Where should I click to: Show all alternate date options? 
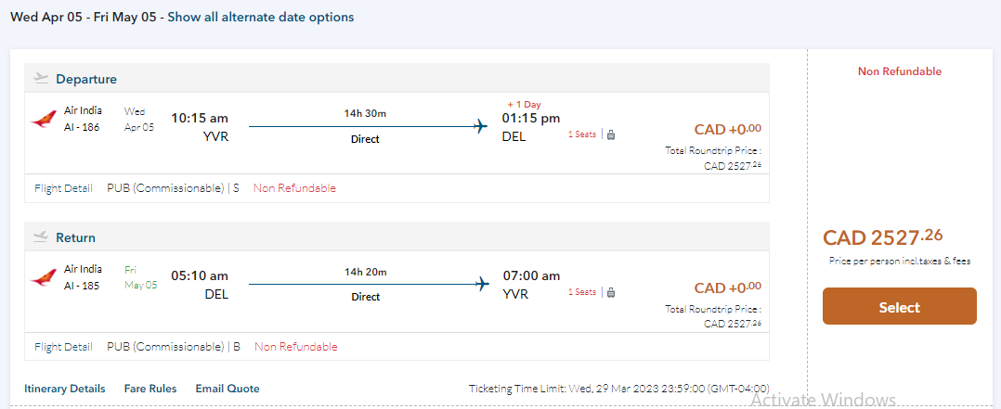coord(260,18)
